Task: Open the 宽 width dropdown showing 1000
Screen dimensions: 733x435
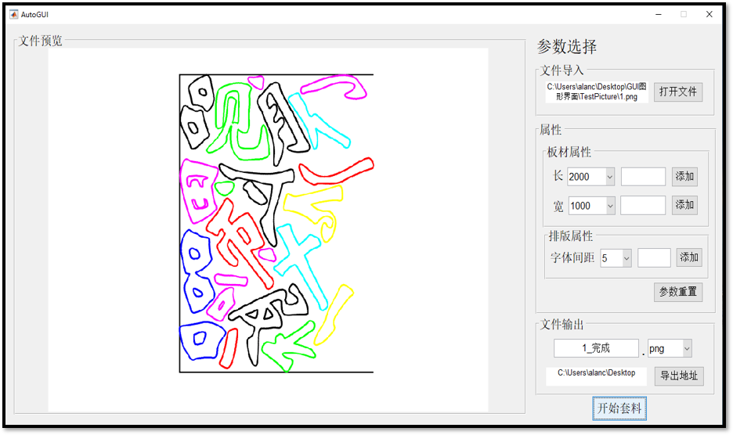Action: pos(591,206)
